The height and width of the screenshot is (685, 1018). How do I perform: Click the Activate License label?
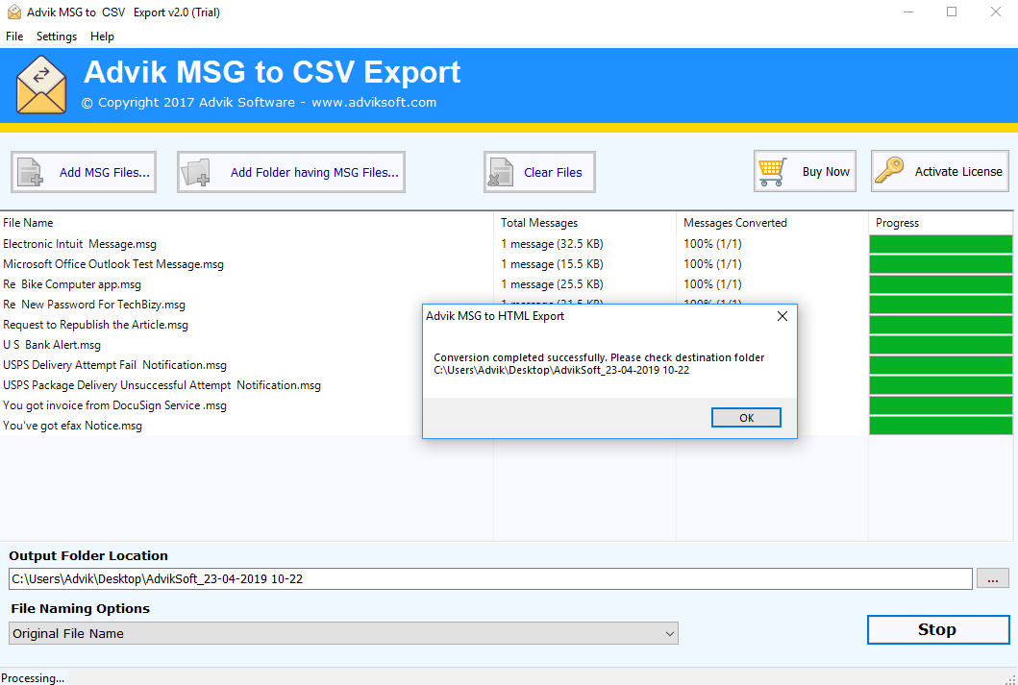point(958,172)
